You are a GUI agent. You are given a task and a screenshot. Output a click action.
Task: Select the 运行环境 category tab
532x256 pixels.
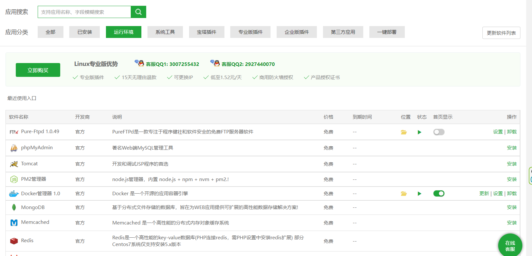coord(124,32)
